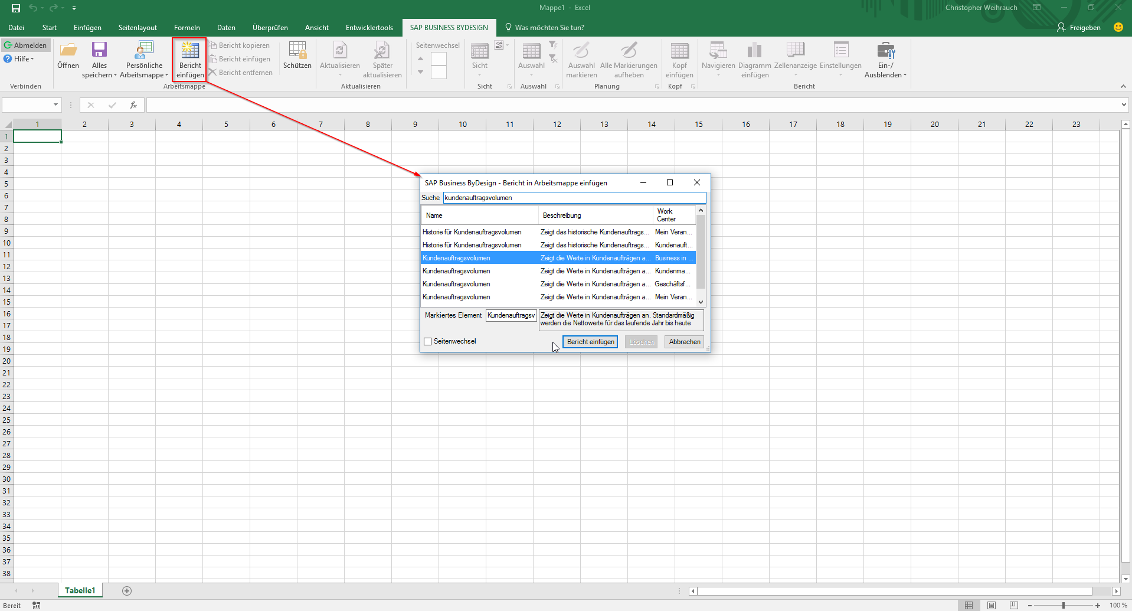Click the select all corner of the sheet
This screenshot has height=611, width=1132.
[x=7, y=124]
